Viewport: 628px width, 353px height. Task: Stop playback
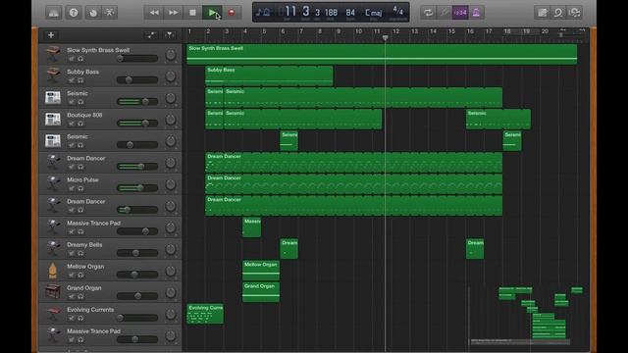[x=192, y=13]
